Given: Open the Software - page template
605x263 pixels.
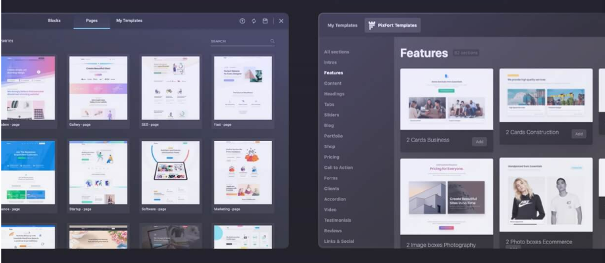Looking at the screenshot, I should click(171, 176).
